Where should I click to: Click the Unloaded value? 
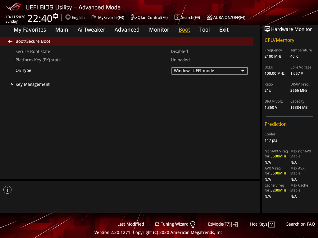[x=180, y=60]
